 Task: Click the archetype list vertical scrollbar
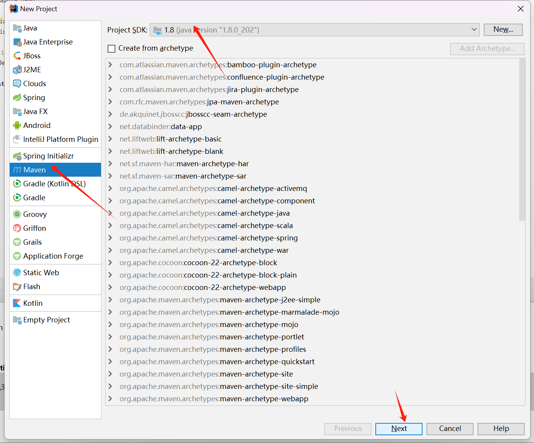click(x=522, y=139)
